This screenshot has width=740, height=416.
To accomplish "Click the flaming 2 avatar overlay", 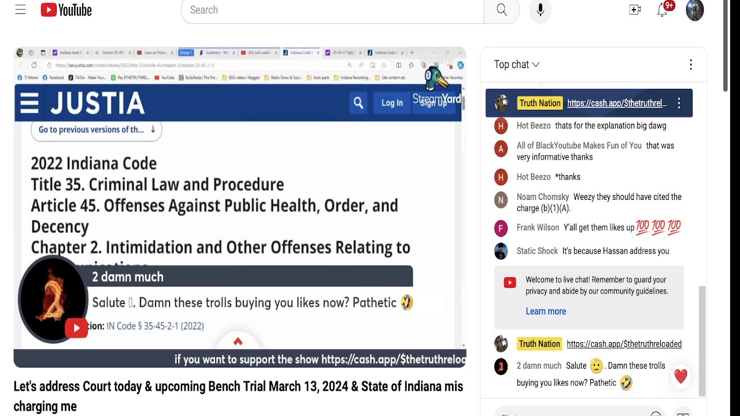I will pyautogui.click(x=53, y=300).
